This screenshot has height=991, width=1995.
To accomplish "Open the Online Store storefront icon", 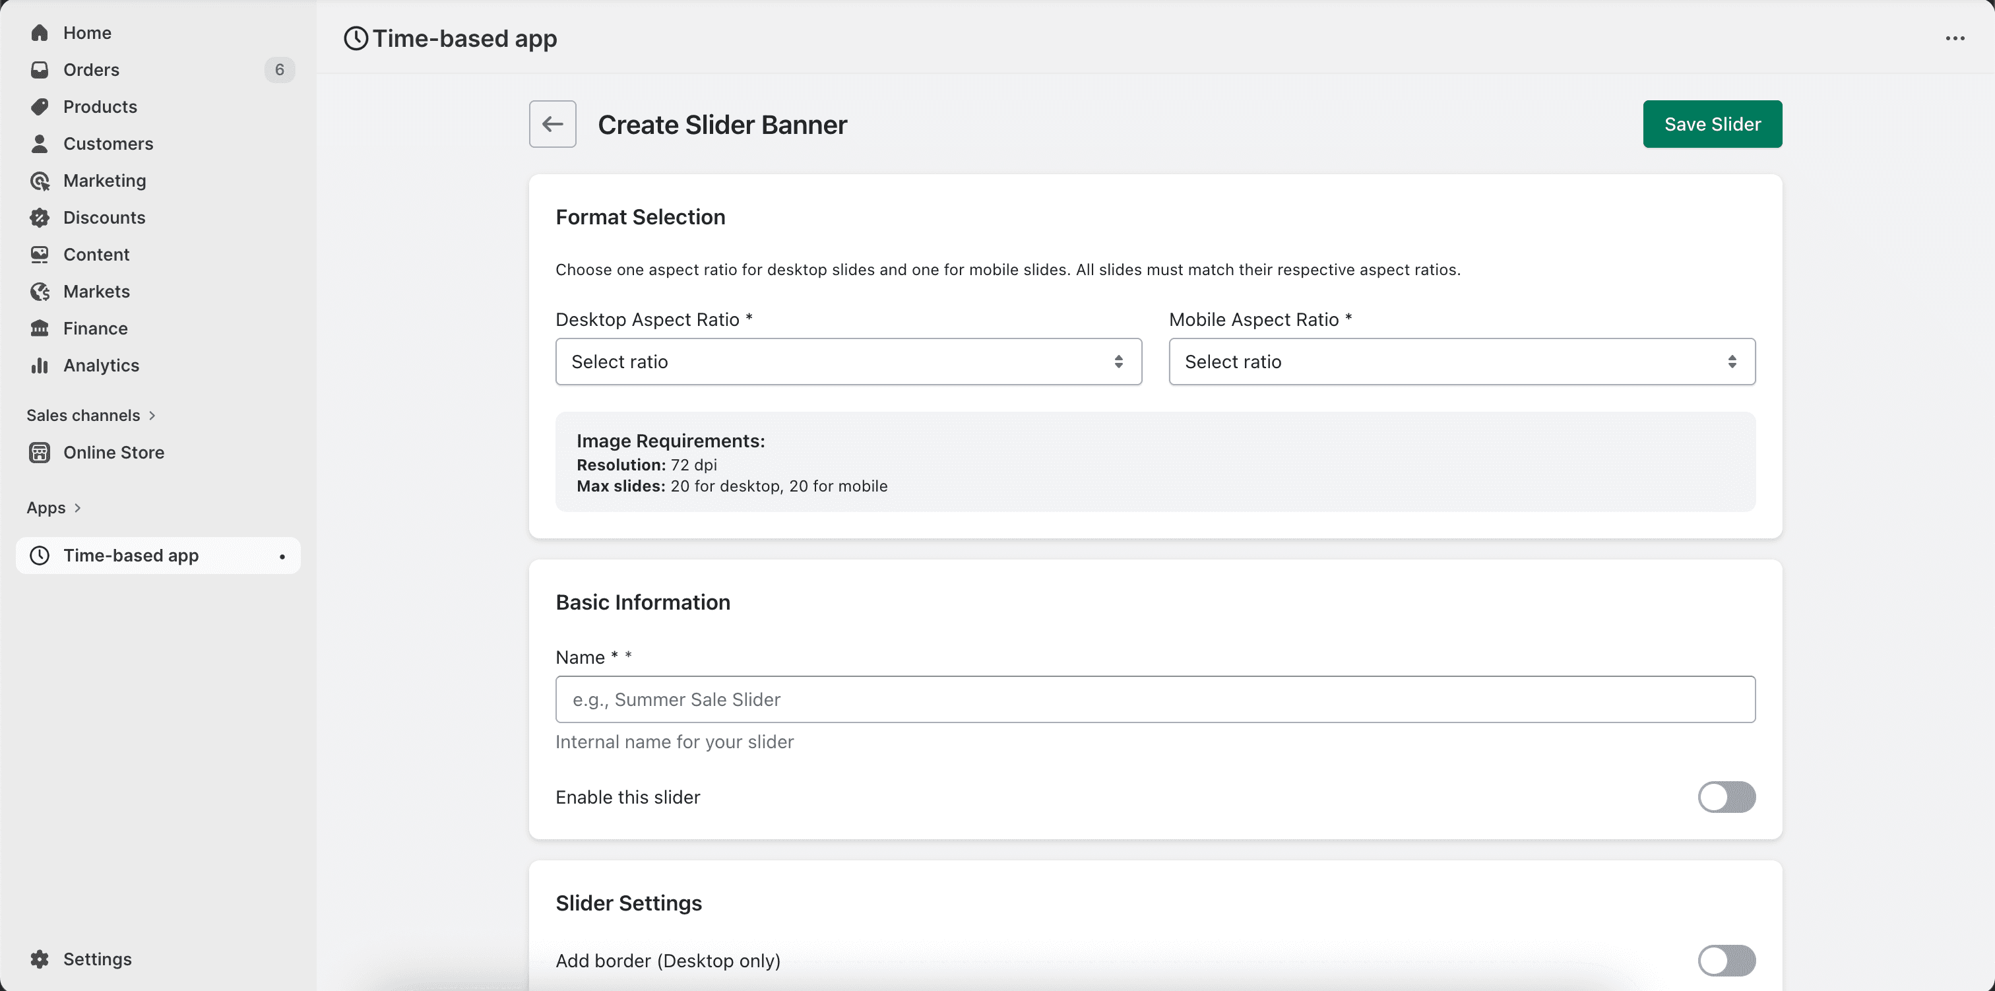I will 40,453.
